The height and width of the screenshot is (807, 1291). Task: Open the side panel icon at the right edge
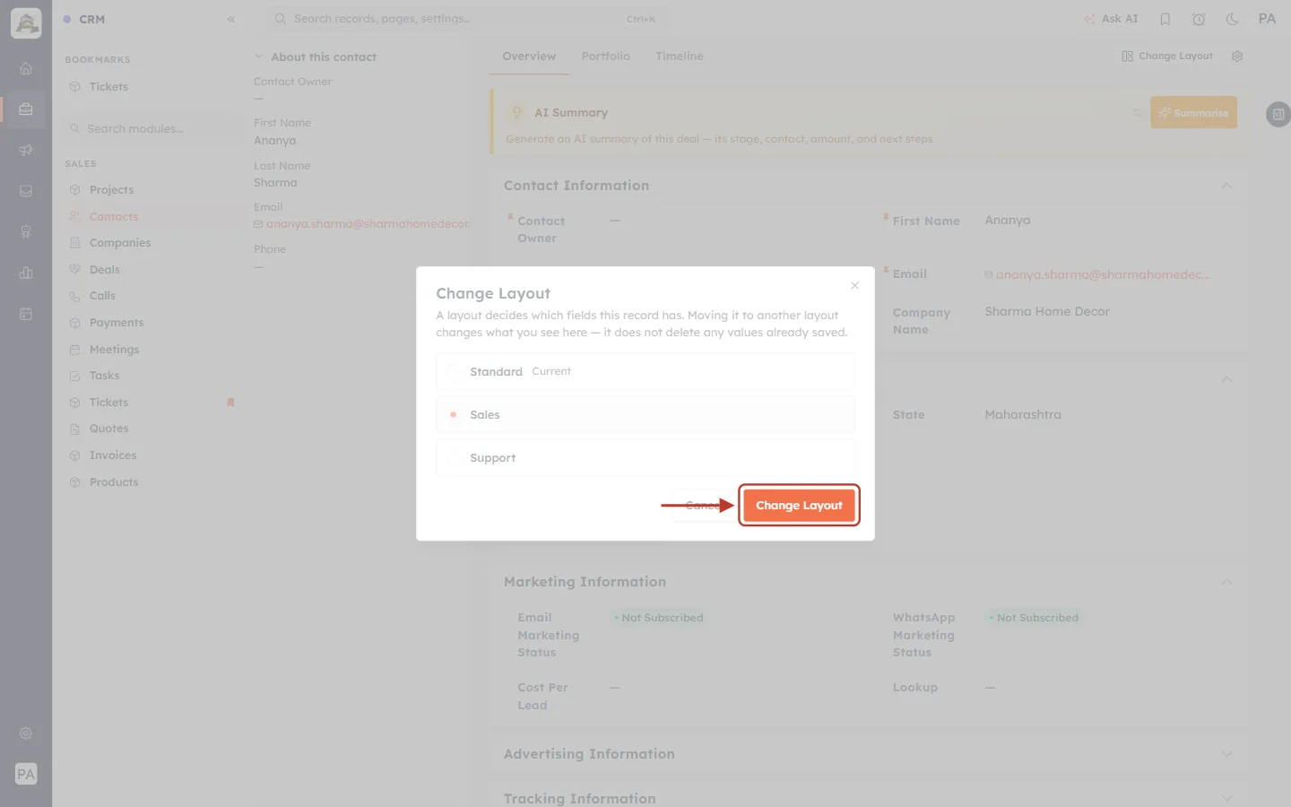1278,114
